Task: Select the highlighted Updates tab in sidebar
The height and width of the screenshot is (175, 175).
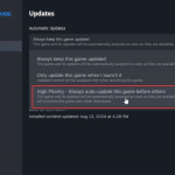Action: (11, 46)
